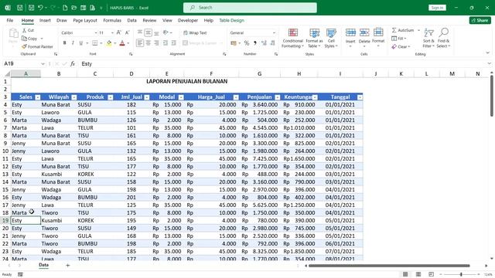
Task: Apply the Fill Color bucket
Action: click(109, 43)
